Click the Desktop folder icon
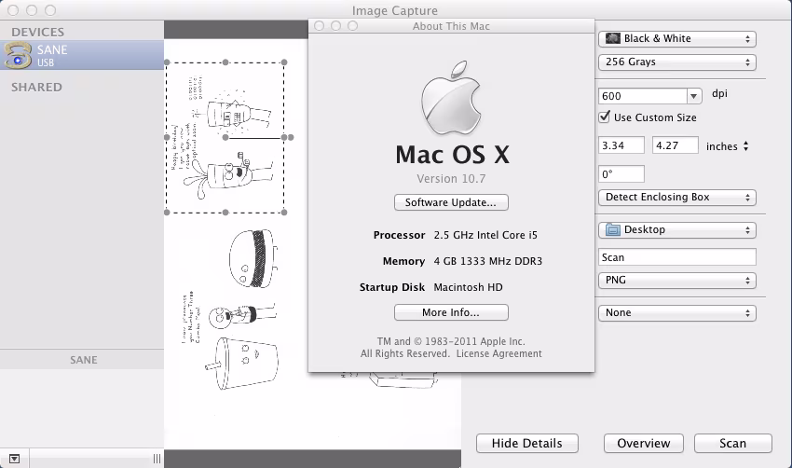The width and height of the screenshot is (792, 468). pos(613,230)
